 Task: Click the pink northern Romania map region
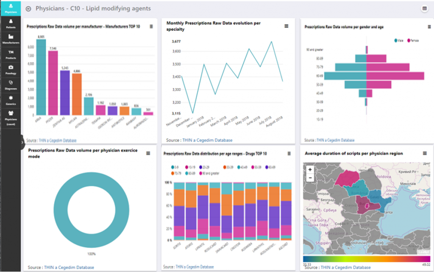point(347,177)
